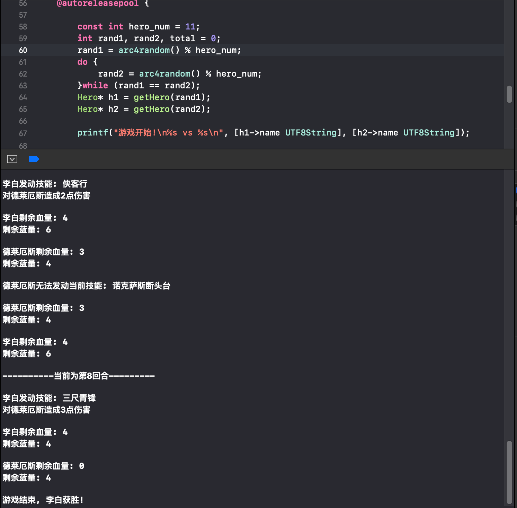517x508 pixels.
Task: Click console text '李白发动技能: 三尺青锋'
Action: (x=49, y=398)
